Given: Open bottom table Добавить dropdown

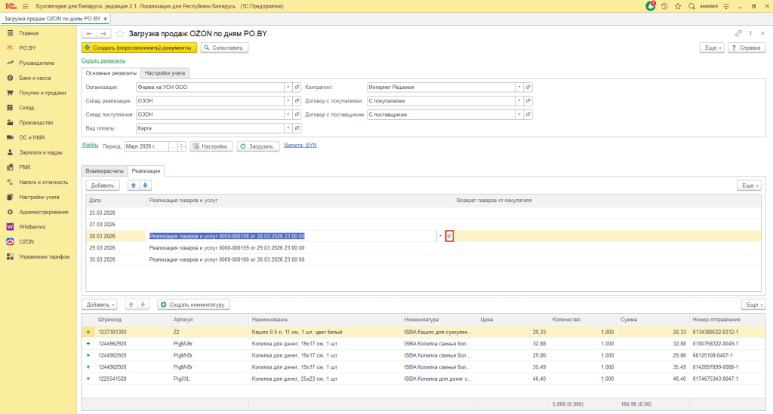Looking at the screenshot, I should tap(100, 305).
